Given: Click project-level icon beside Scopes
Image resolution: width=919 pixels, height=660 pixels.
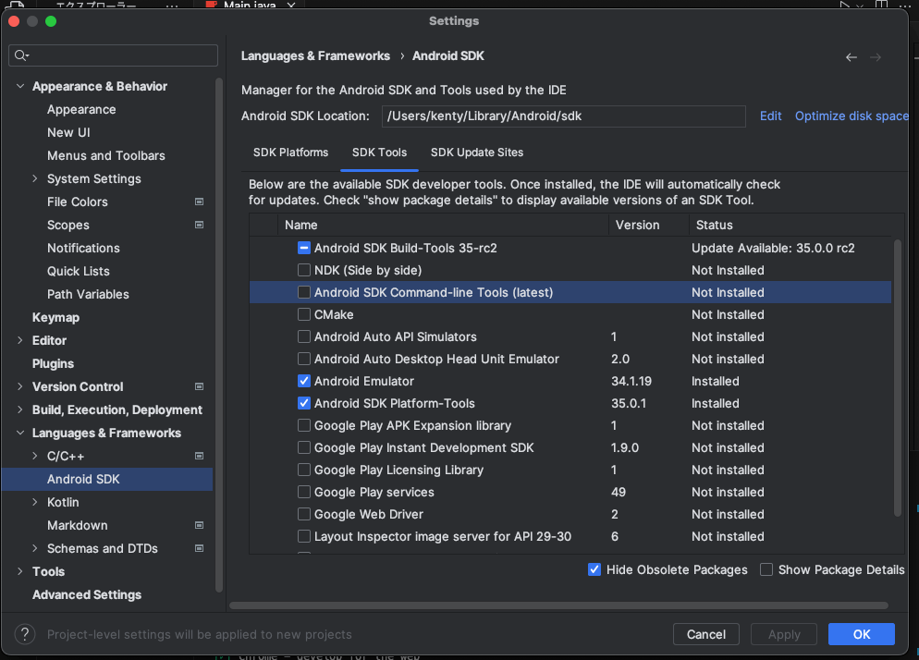Looking at the screenshot, I should [x=200, y=225].
